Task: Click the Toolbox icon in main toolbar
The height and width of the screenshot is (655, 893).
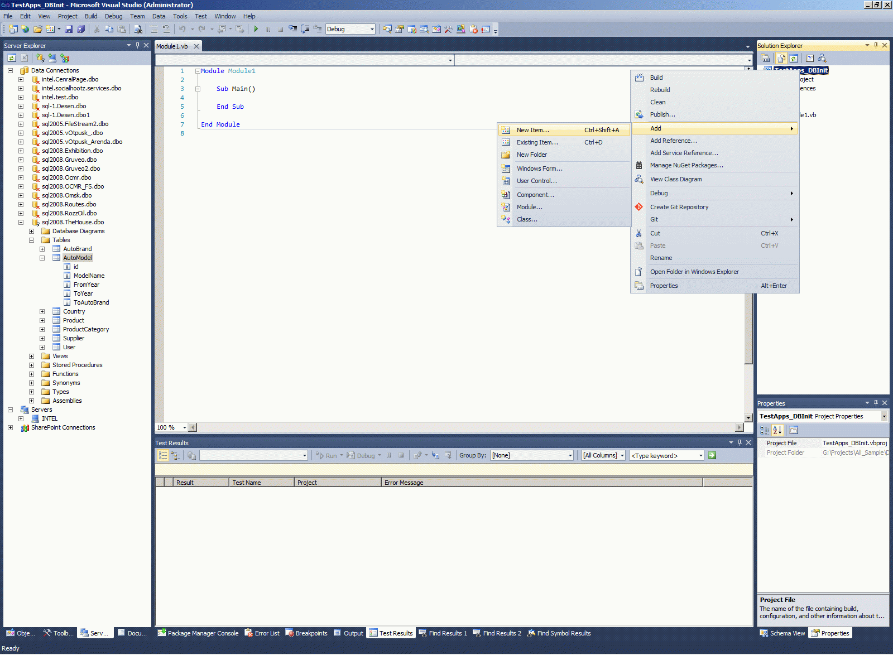Action: [x=449, y=29]
